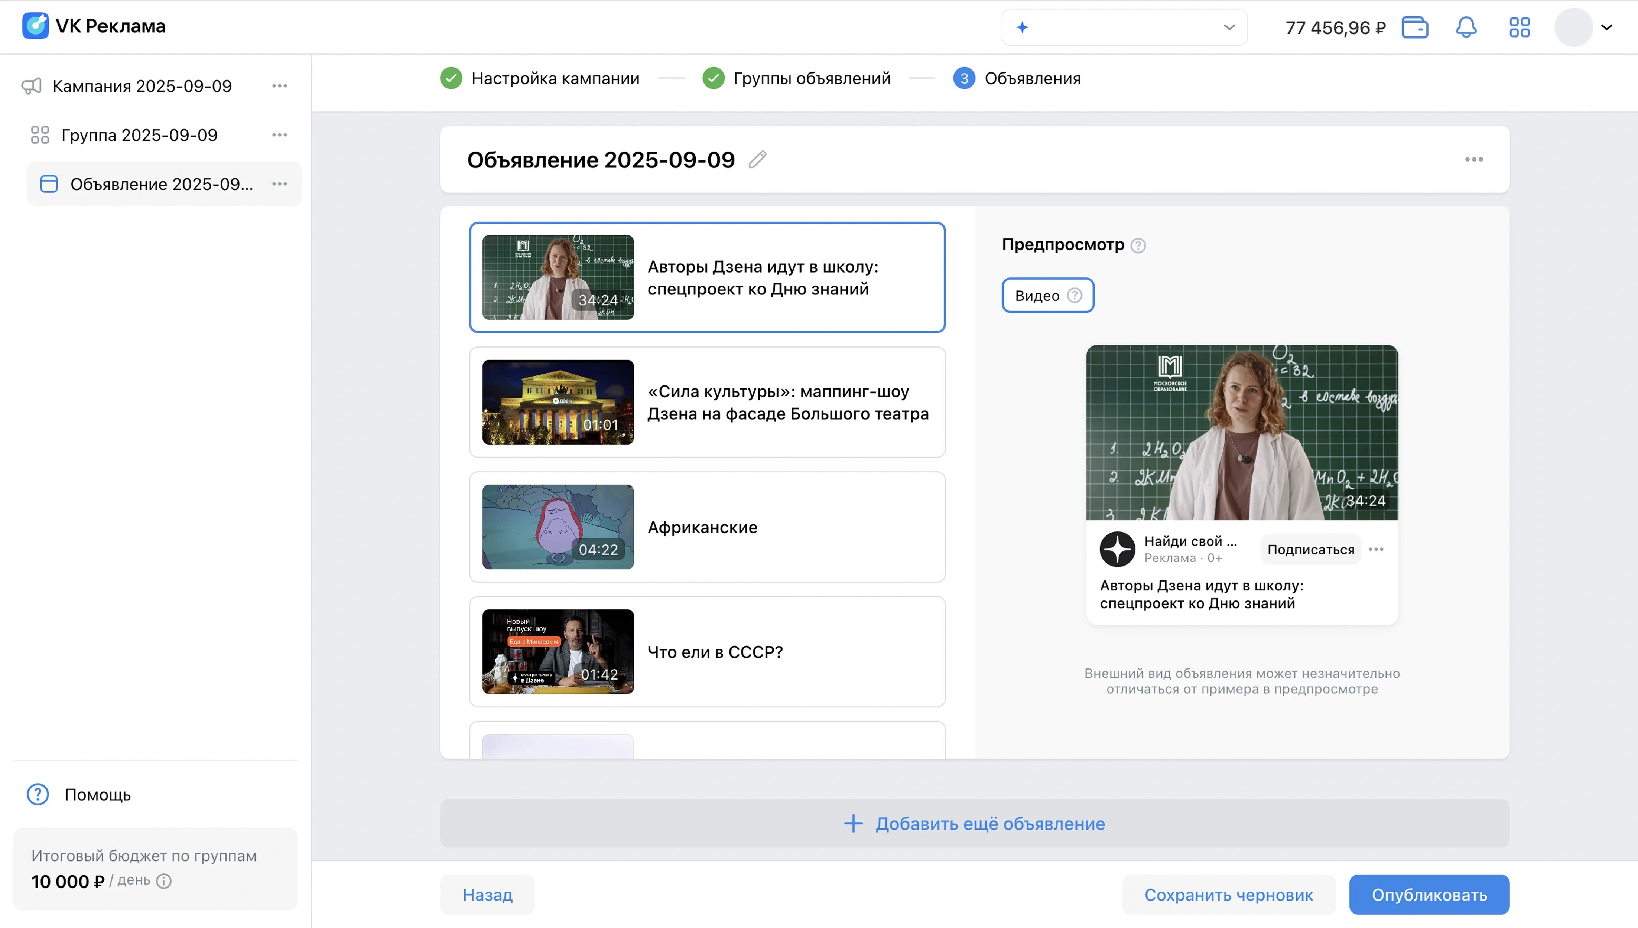Open the apps grid icon
Screen dimensions: 1638x928
[1520, 27]
